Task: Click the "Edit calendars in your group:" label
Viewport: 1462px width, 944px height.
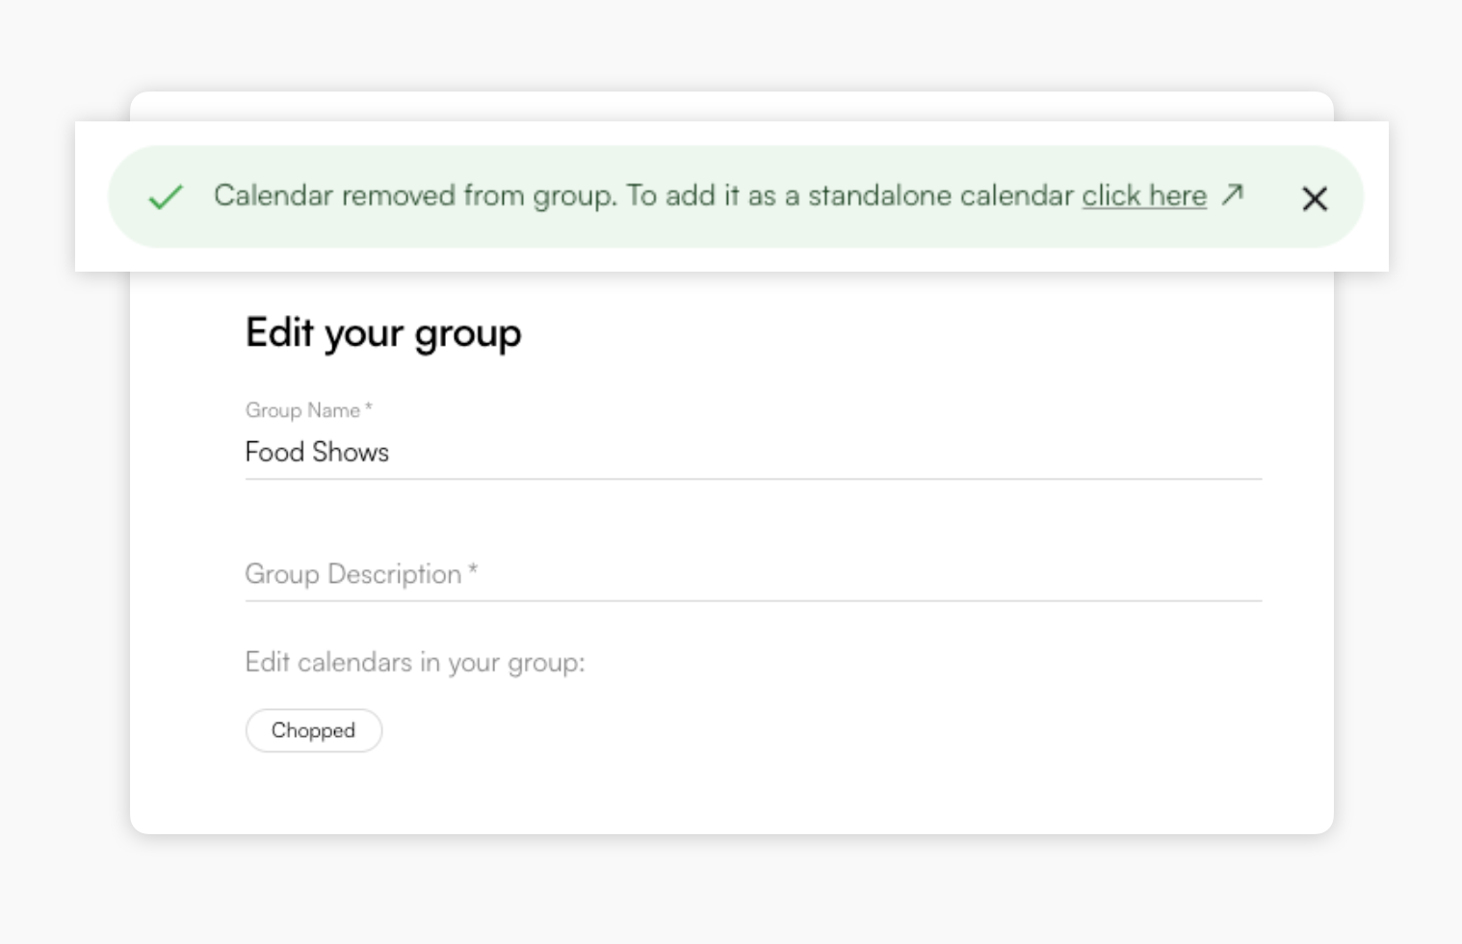Action: click(x=414, y=663)
